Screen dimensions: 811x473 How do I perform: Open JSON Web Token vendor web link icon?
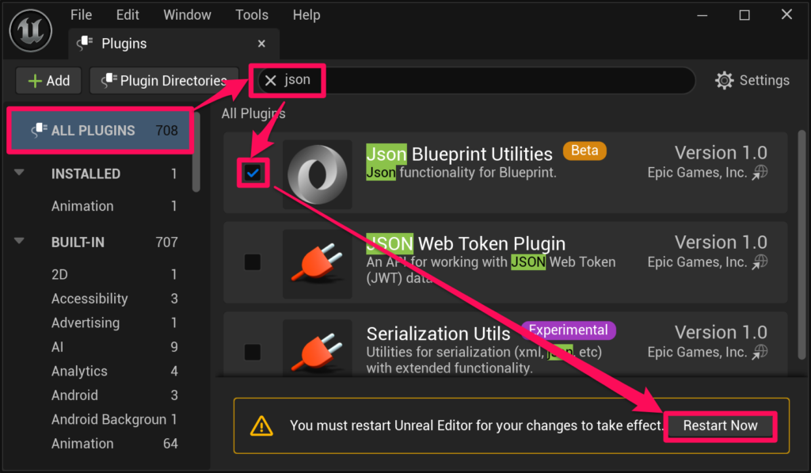pyautogui.click(x=760, y=262)
